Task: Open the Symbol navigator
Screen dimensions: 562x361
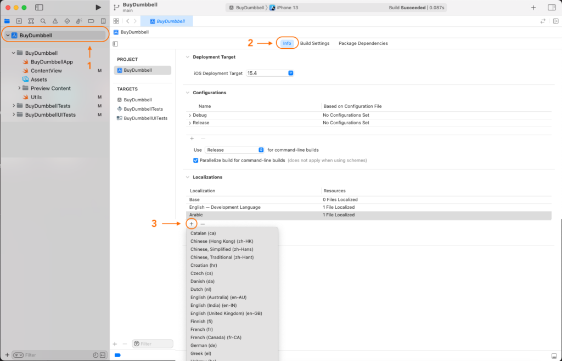Action: (31, 21)
